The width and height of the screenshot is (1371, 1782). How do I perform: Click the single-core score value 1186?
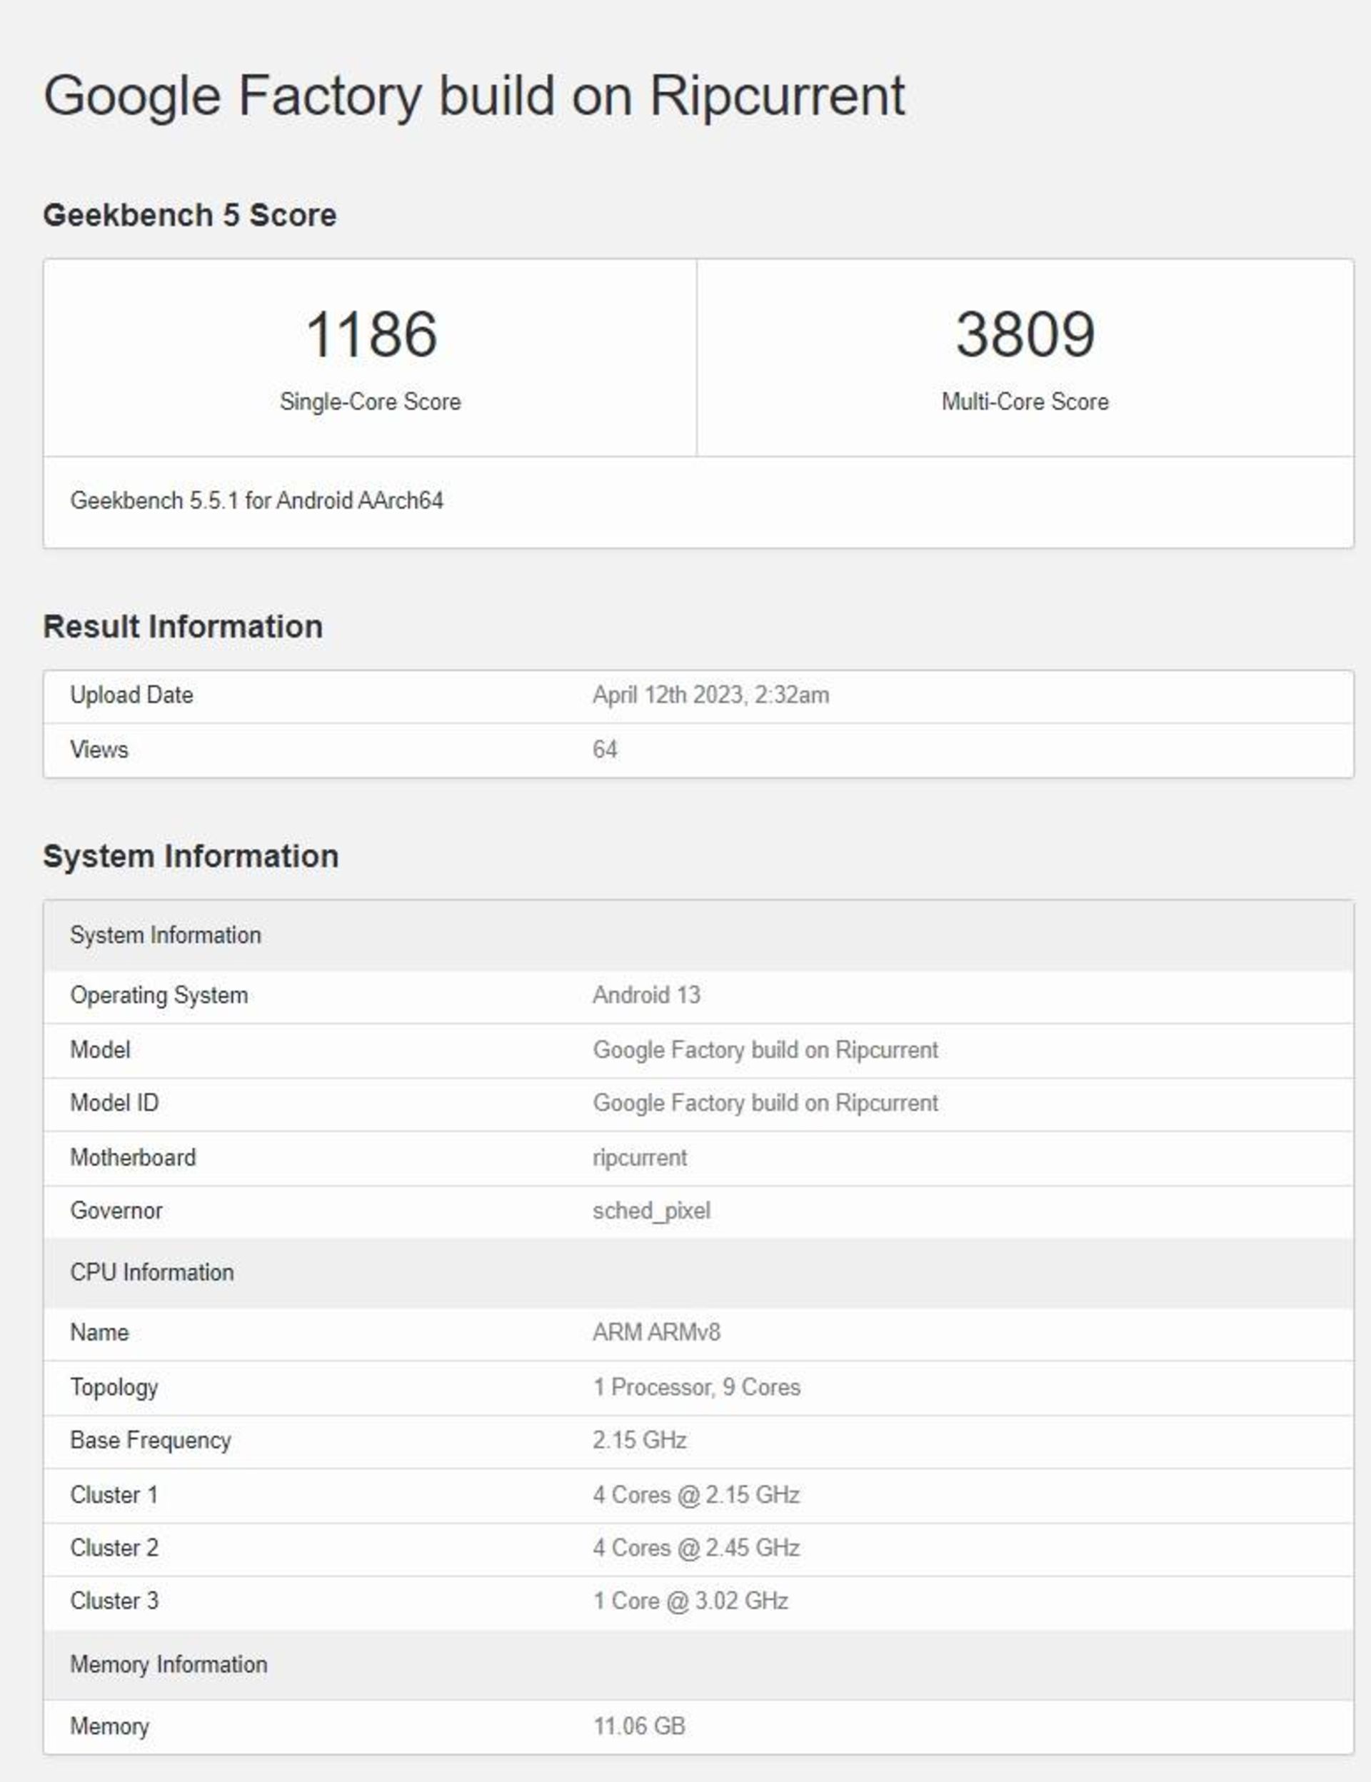click(371, 335)
